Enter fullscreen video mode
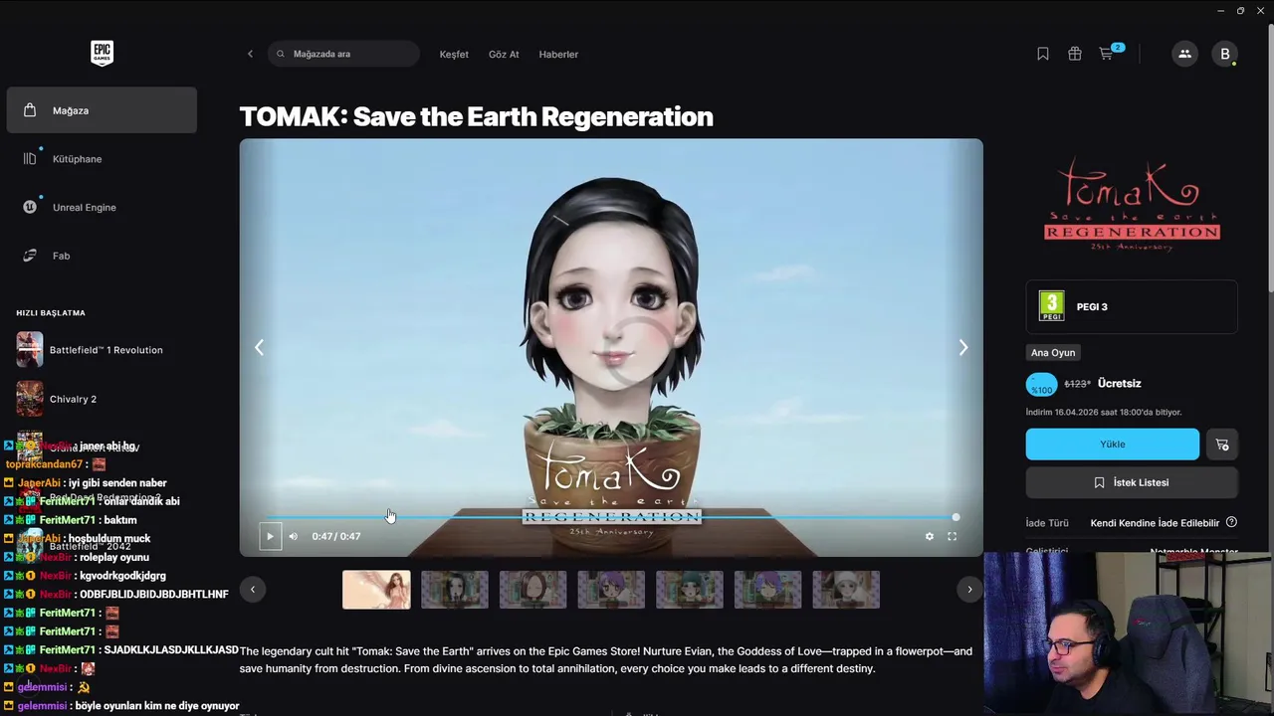Viewport: 1274px width, 716px height. [x=953, y=536]
